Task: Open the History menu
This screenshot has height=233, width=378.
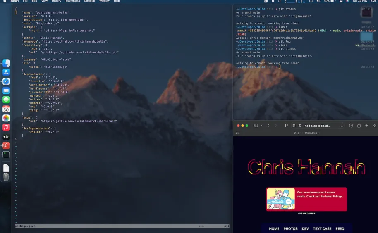Action: 56,1
